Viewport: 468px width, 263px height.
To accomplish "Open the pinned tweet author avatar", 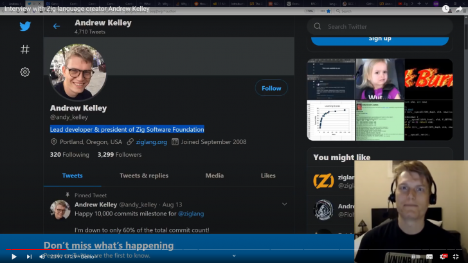I will coord(60,210).
